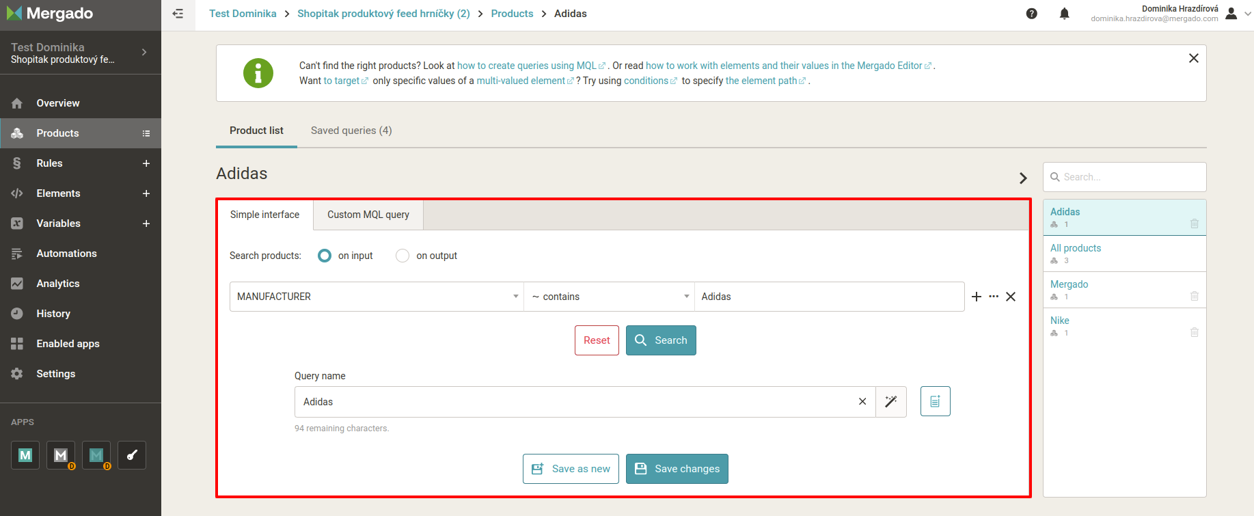Click the Save changes button
Image resolution: width=1254 pixels, height=516 pixels.
[677, 469]
